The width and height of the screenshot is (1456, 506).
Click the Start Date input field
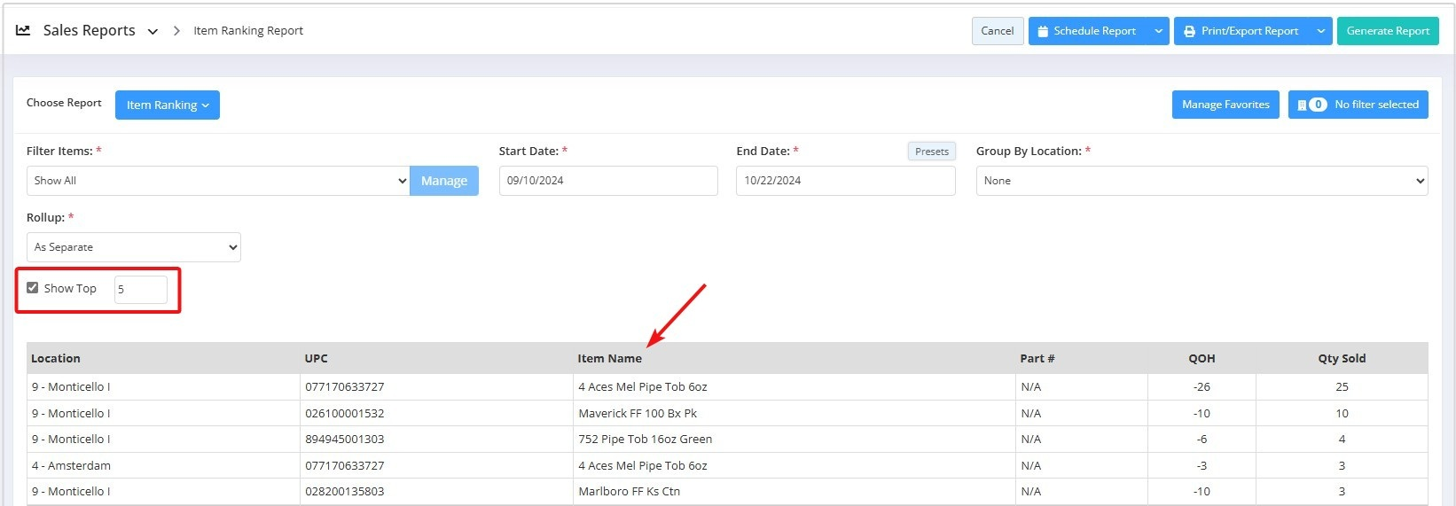pyautogui.click(x=607, y=181)
